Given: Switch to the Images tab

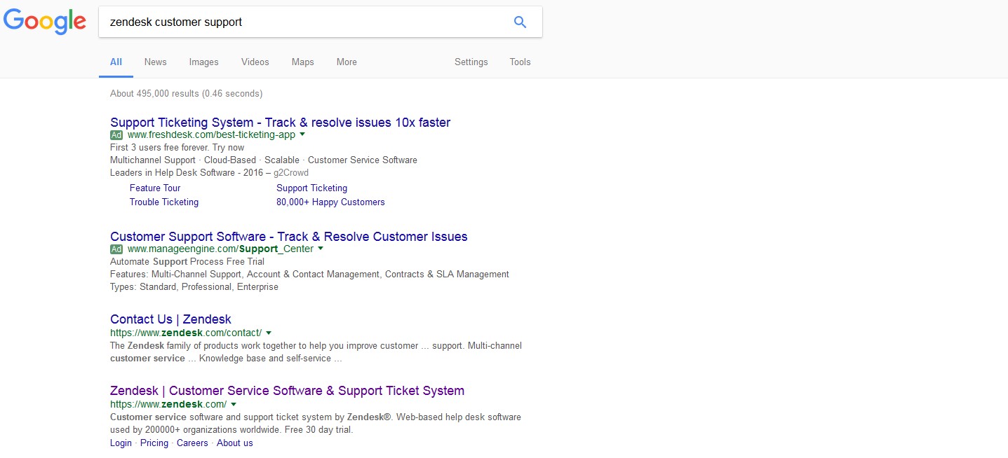Looking at the screenshot, I should pos(203,62).
